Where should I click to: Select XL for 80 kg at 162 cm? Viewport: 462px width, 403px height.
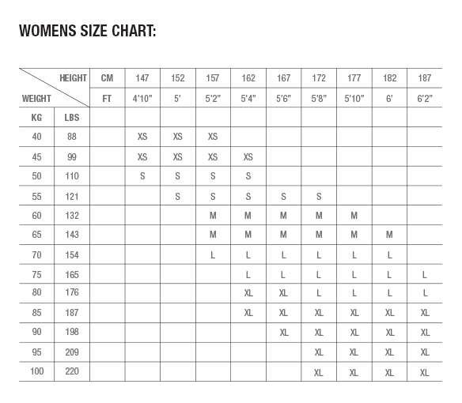248,293
